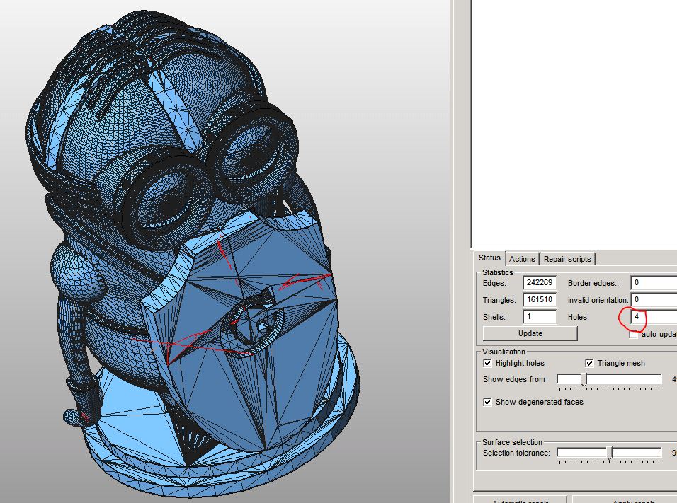Screen dimensions: 677x503
Task: Select the invalid orientation field
Action: [x=655, y=299]
